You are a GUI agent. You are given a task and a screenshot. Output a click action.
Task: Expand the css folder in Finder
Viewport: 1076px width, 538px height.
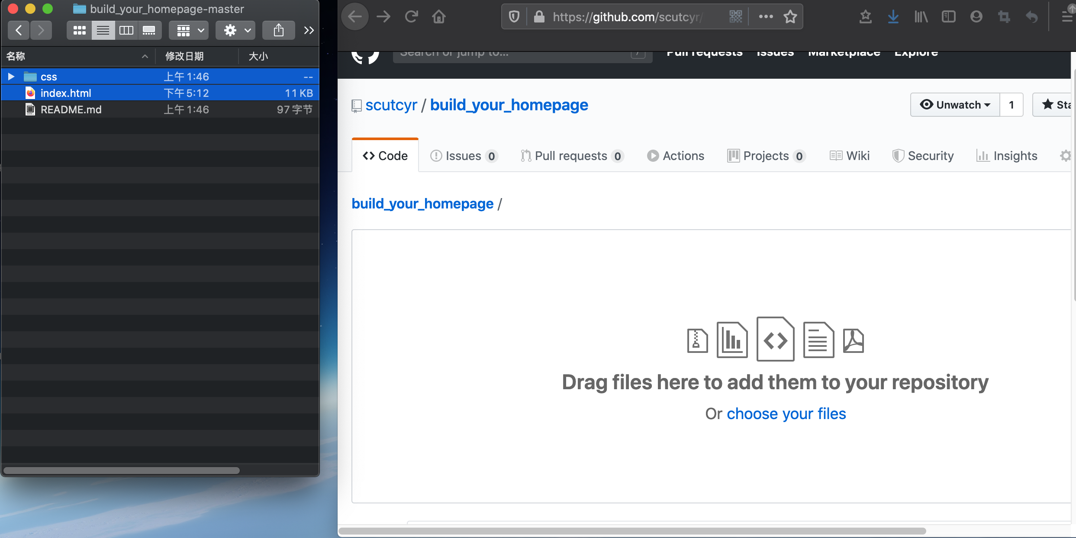coord(10,77)
